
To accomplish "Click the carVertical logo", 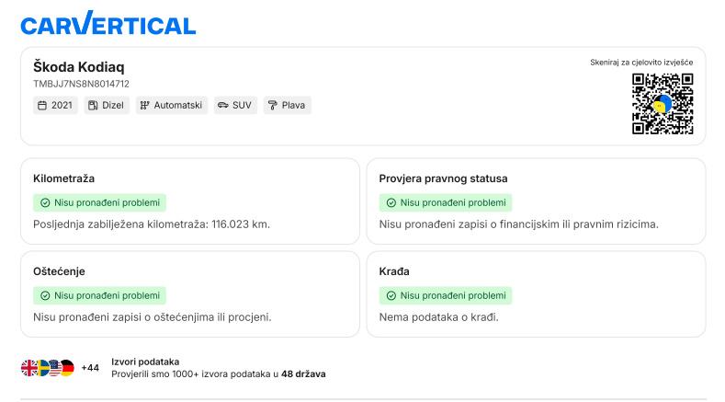I will pyautogui.click(x=108, y=23).
